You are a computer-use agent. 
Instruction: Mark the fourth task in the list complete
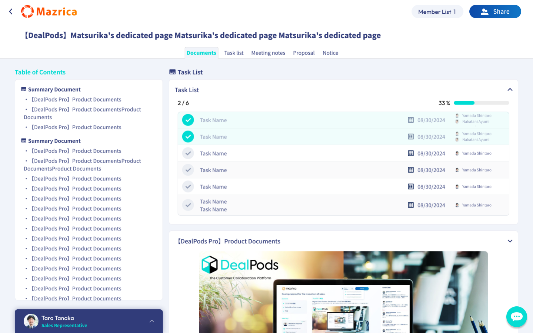click(x=188, y=170)
